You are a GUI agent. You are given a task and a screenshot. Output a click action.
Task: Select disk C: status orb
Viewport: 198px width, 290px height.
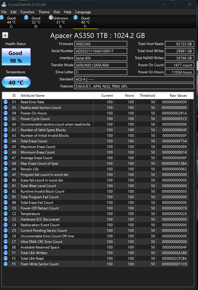pos(2,17)
